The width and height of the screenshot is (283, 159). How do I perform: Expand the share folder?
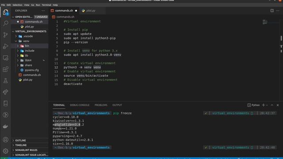pos(18,65)
